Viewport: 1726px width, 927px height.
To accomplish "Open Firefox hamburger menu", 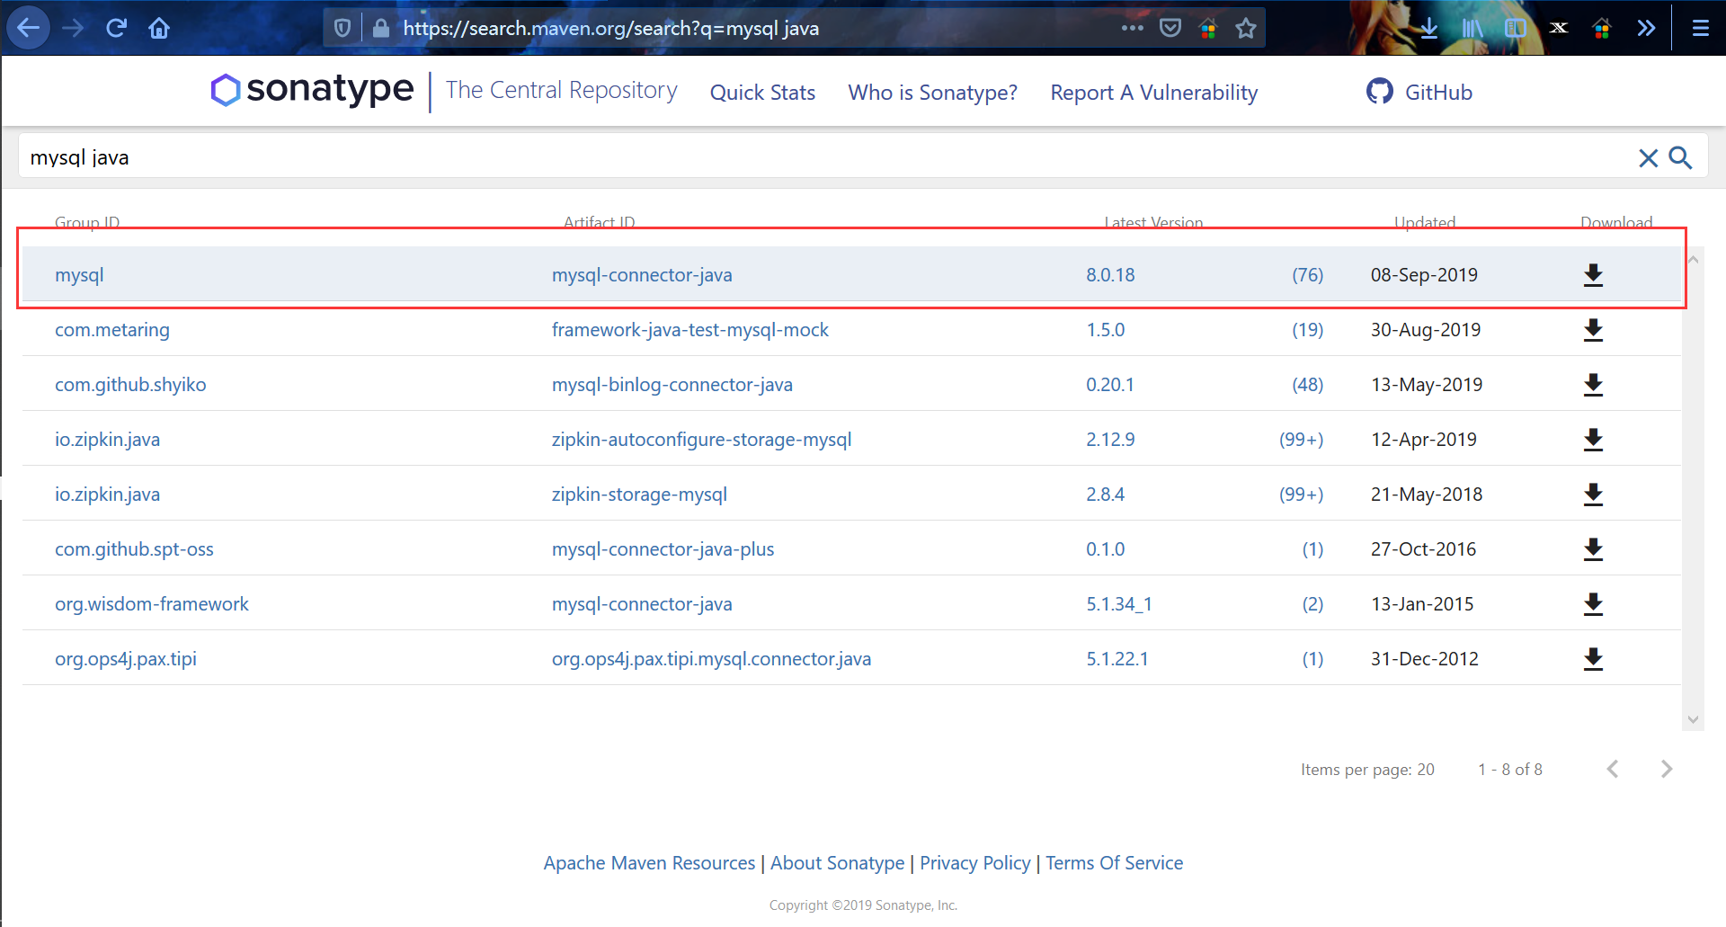I will pyautogui.click(x=1700, y=28).
